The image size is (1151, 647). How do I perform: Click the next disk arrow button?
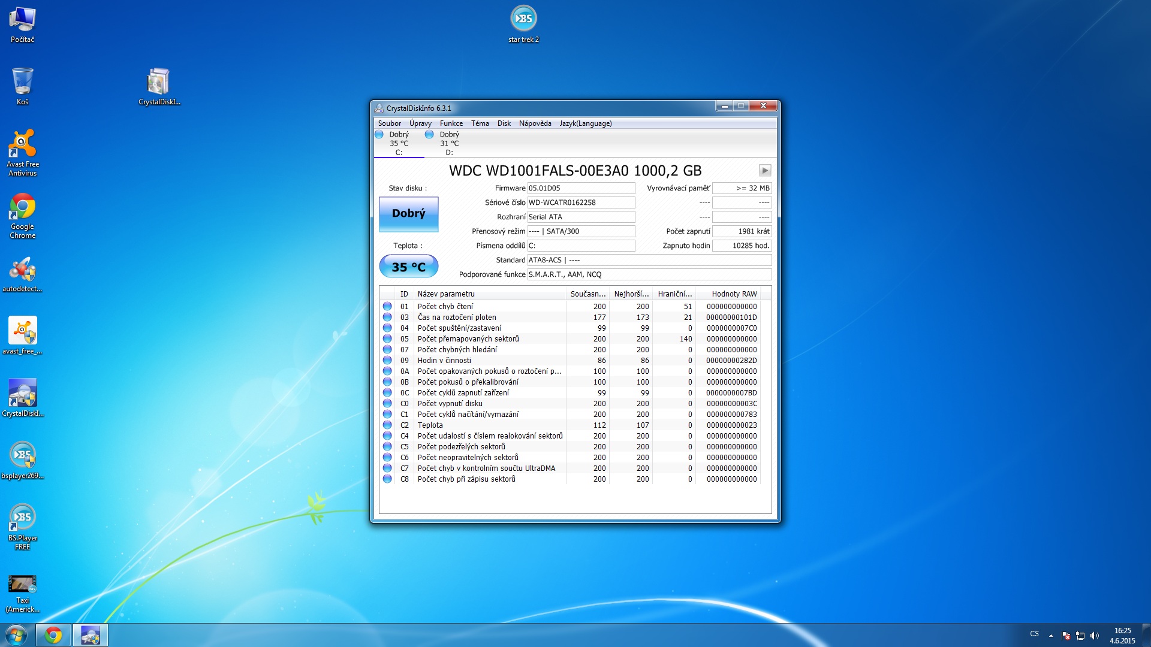point(764,171)
